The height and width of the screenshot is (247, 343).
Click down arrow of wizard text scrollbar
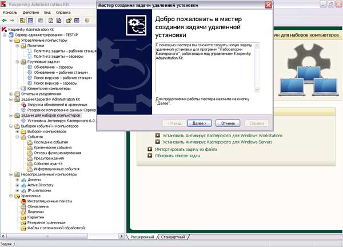point(257,89)
